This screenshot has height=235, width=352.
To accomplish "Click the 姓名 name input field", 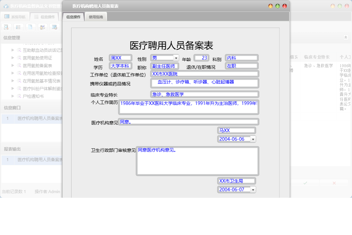I will 120,58.
